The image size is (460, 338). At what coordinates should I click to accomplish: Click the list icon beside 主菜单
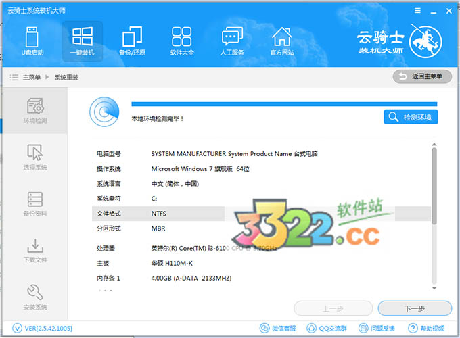[x=14, y=77]
